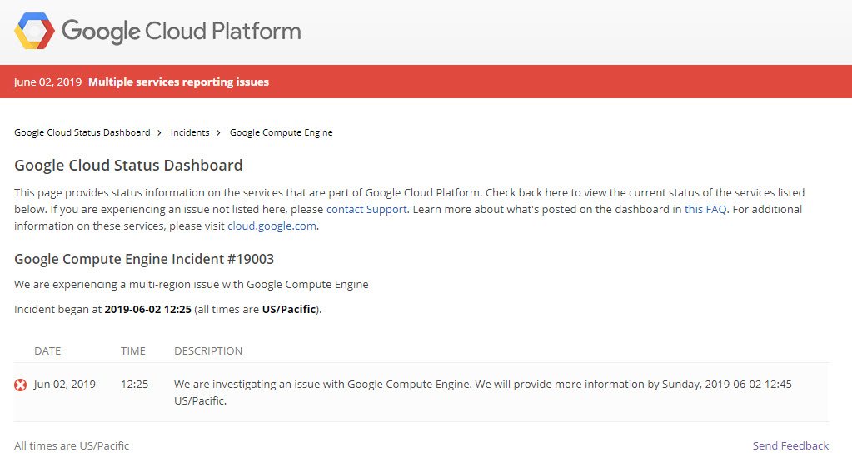Screen dimensions: 852x472
Task: Click the bold incident start 2019-06-02 12:25
Action: tap(147, 309)
